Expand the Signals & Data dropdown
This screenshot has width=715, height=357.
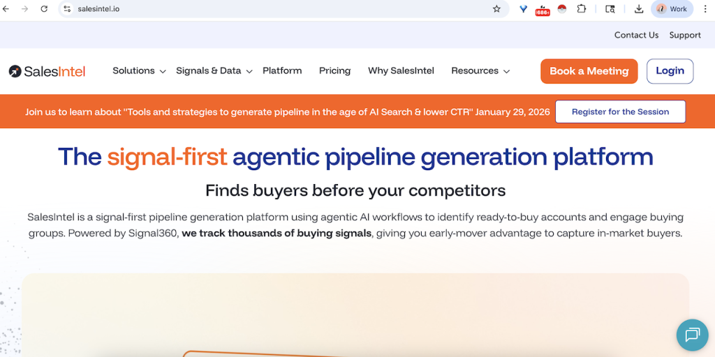(214, 71)
